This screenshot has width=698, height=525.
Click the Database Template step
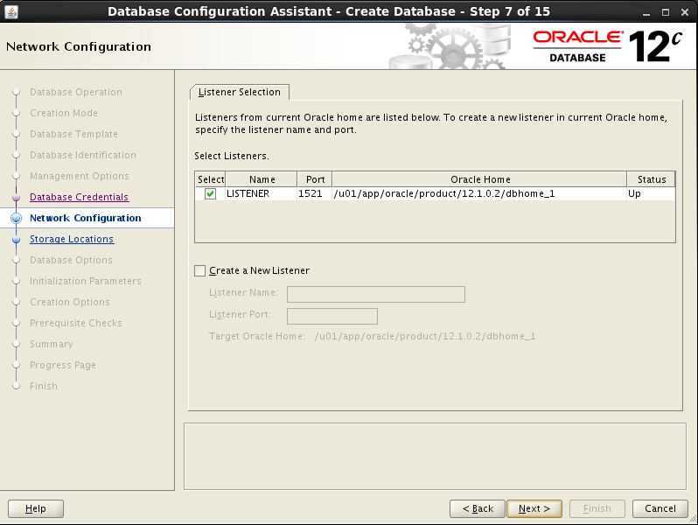(x=73, y=134)
